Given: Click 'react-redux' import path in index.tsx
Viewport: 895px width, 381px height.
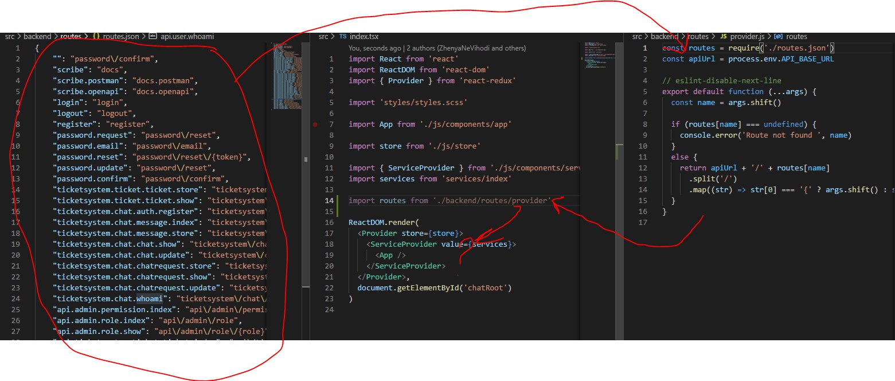Looking at the screenshot, I should coord(488,81).
